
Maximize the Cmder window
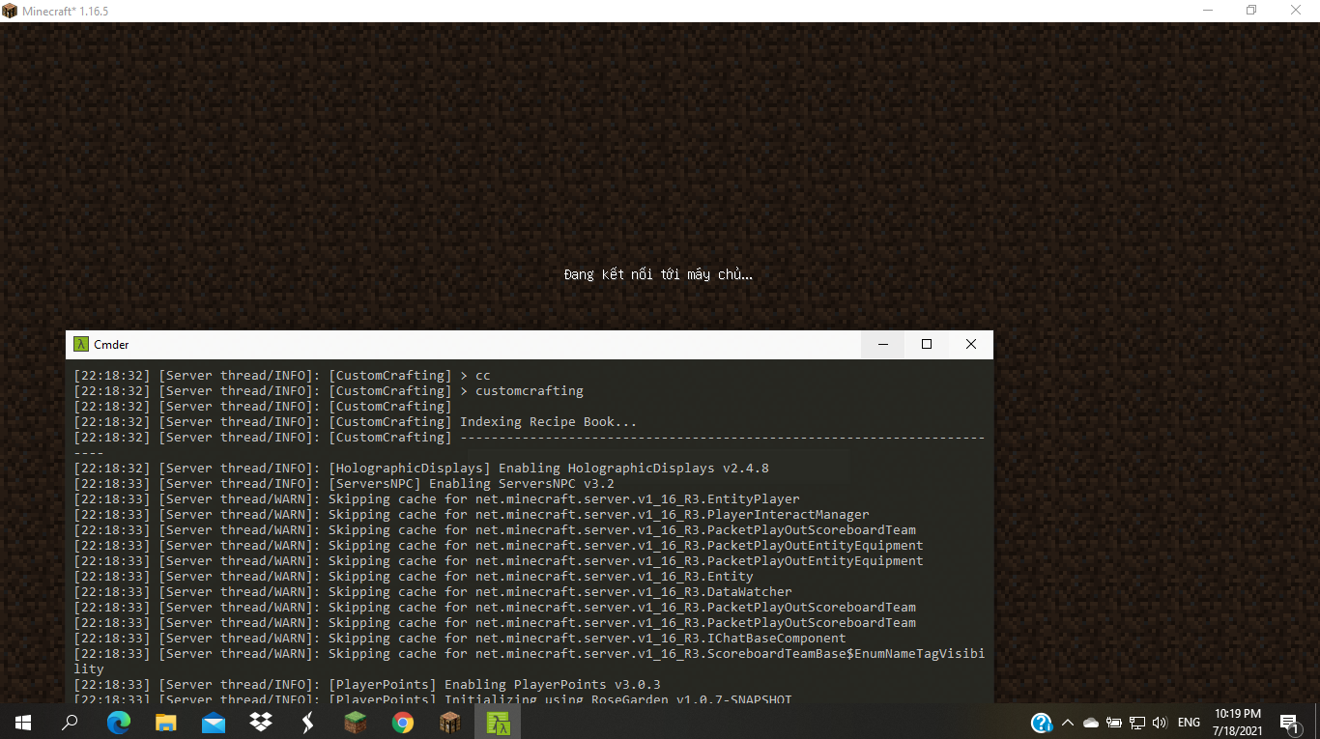click(927, 344)
